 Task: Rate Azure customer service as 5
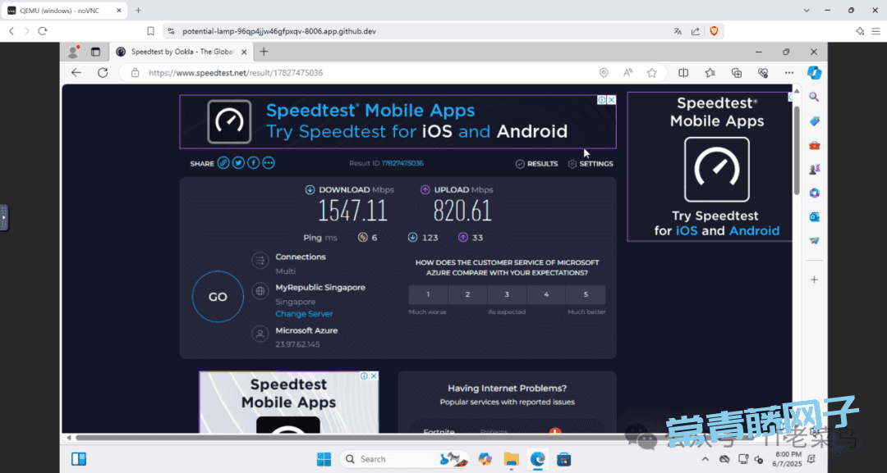pyautogui.click(x=586, y=294)
